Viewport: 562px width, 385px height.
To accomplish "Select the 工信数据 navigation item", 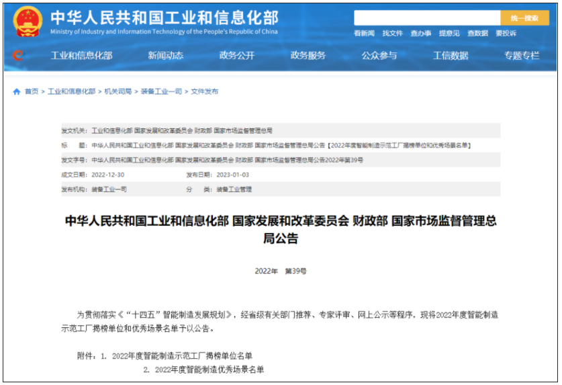I will (451, 56).
